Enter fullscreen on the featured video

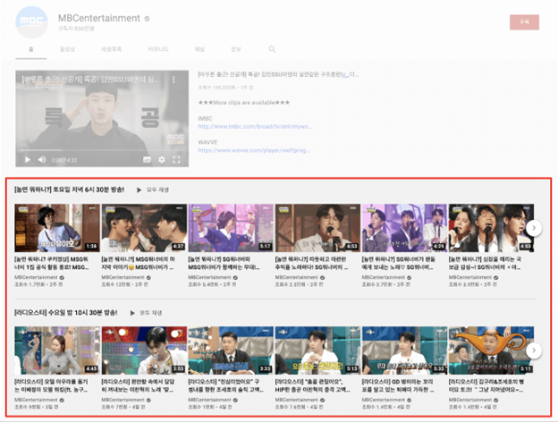(176, 160)
